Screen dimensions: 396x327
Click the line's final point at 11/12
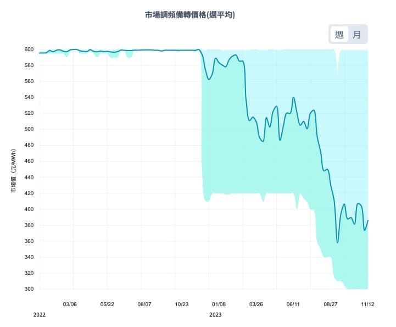[367, 220]
